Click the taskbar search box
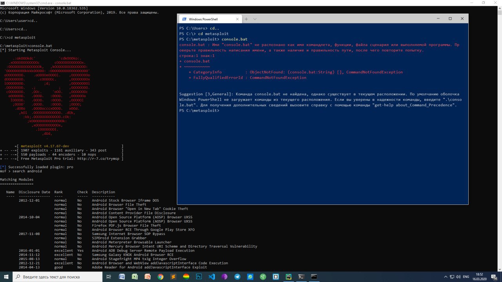This screenshot has width=502, height=282. [57, 277]
